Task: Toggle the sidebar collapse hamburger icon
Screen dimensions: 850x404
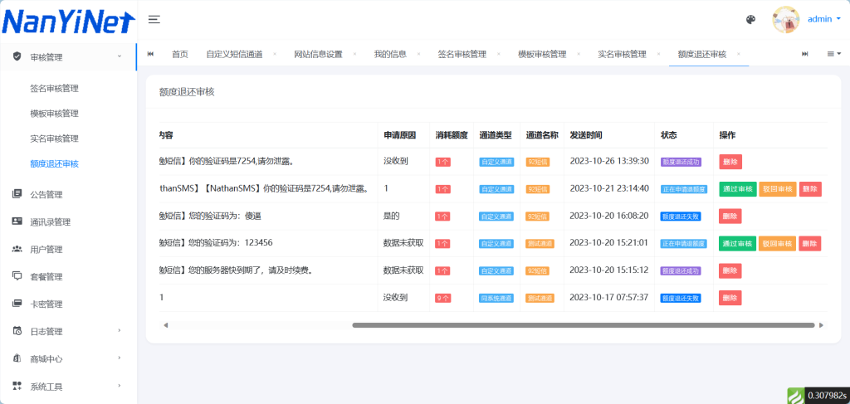Action: [154, 20]
